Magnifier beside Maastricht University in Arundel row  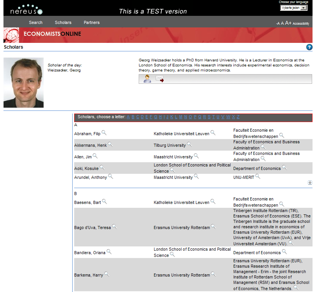196,177
